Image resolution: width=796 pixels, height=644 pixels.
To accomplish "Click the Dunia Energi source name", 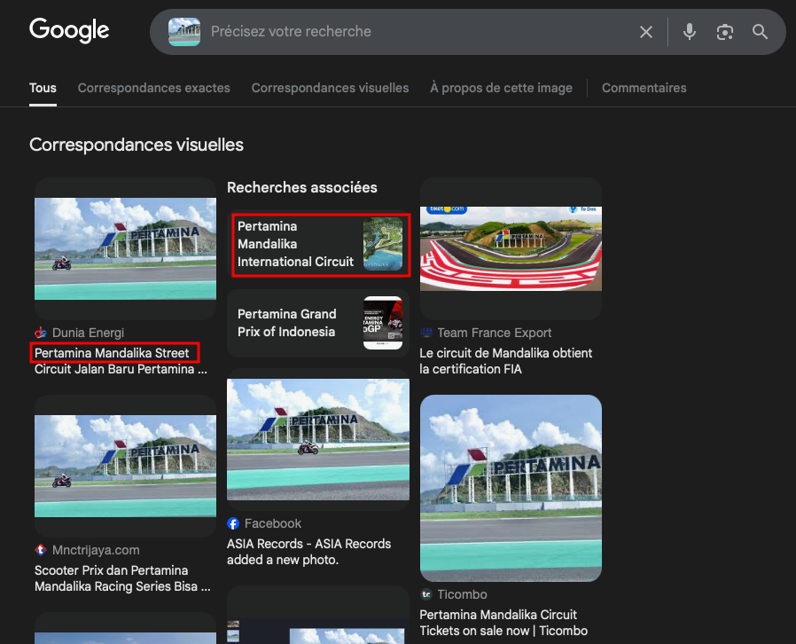I will (88, 333).
